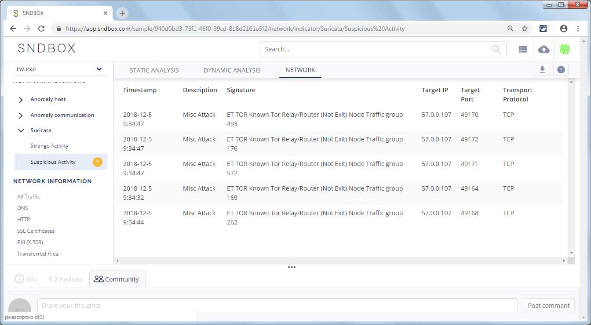
Task: Open Transferred Files link
Action: point(38,254)
